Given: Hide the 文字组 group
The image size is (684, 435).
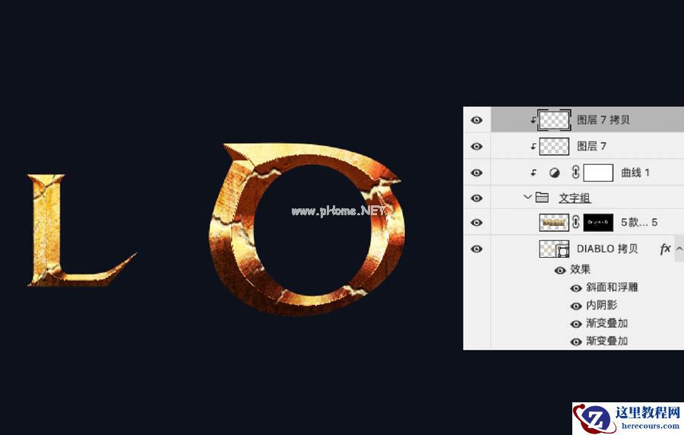Looking at the screenshot, I should tap(477, 198).
